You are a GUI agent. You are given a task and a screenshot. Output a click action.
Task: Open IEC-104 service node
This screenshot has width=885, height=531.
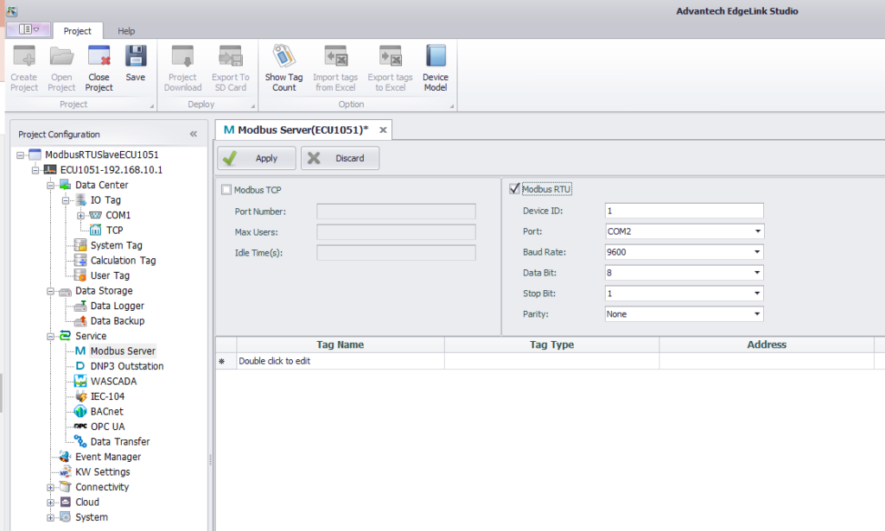[x=107, y=397]
